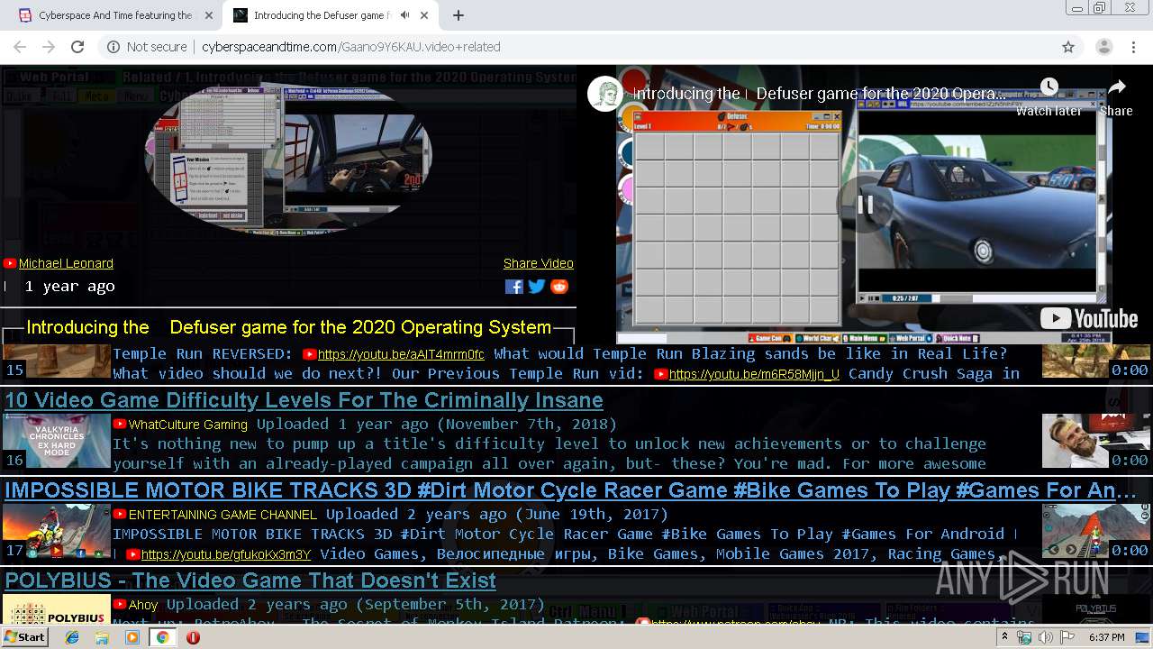Viewport: 1153px width, 649px height.
Task: Open the video title link in player
Action: pyautogui.click(x=820, y=94)
